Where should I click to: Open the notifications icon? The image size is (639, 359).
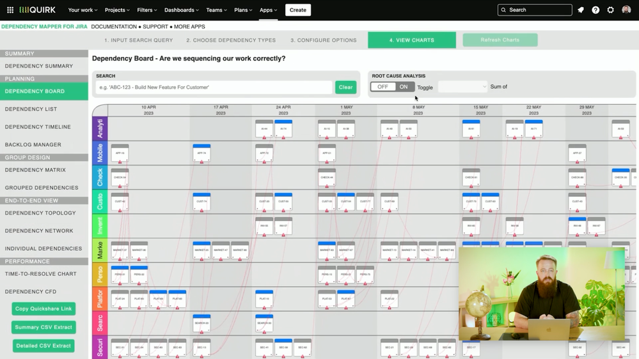click(x=581, y=10)
